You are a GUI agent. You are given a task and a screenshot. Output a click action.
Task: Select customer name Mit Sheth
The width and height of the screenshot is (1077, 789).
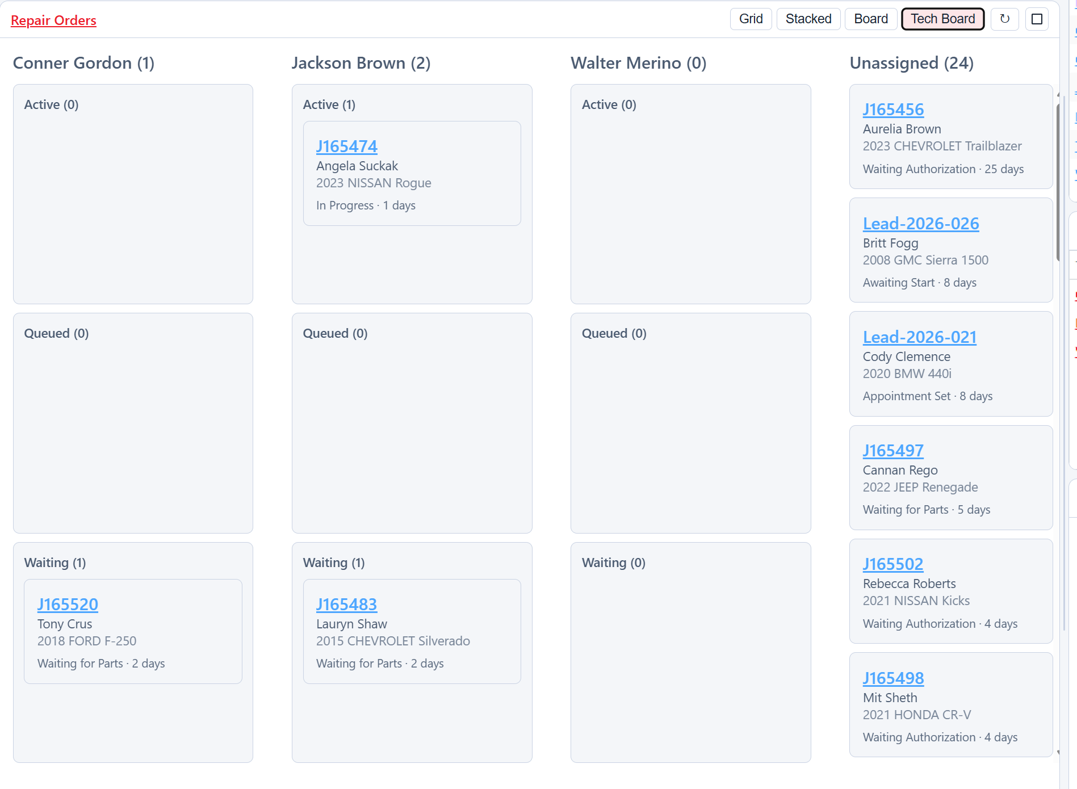[x=890, y=698]
